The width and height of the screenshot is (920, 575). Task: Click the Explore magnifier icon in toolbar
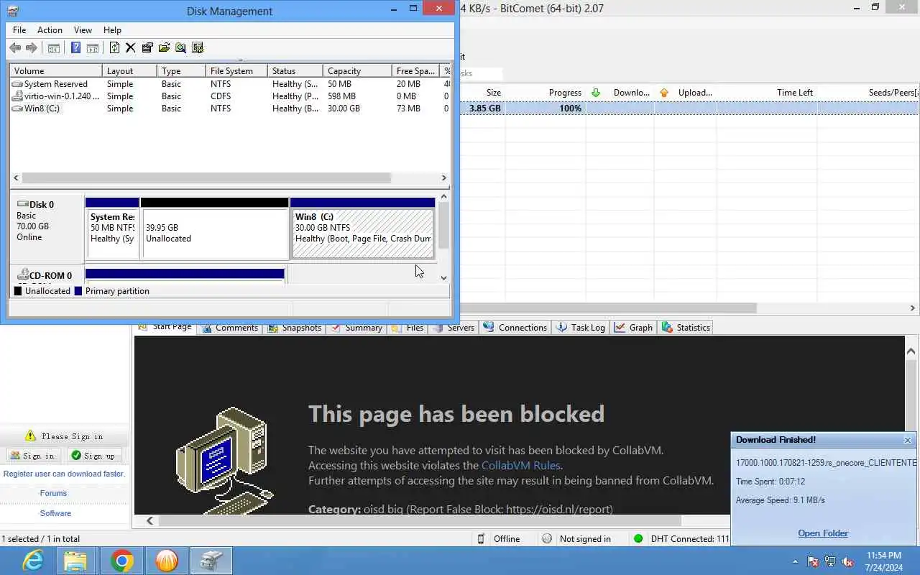point(180,48)
